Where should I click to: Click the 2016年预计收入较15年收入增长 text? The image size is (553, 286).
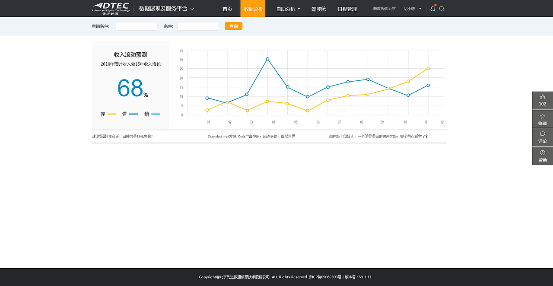130,64
